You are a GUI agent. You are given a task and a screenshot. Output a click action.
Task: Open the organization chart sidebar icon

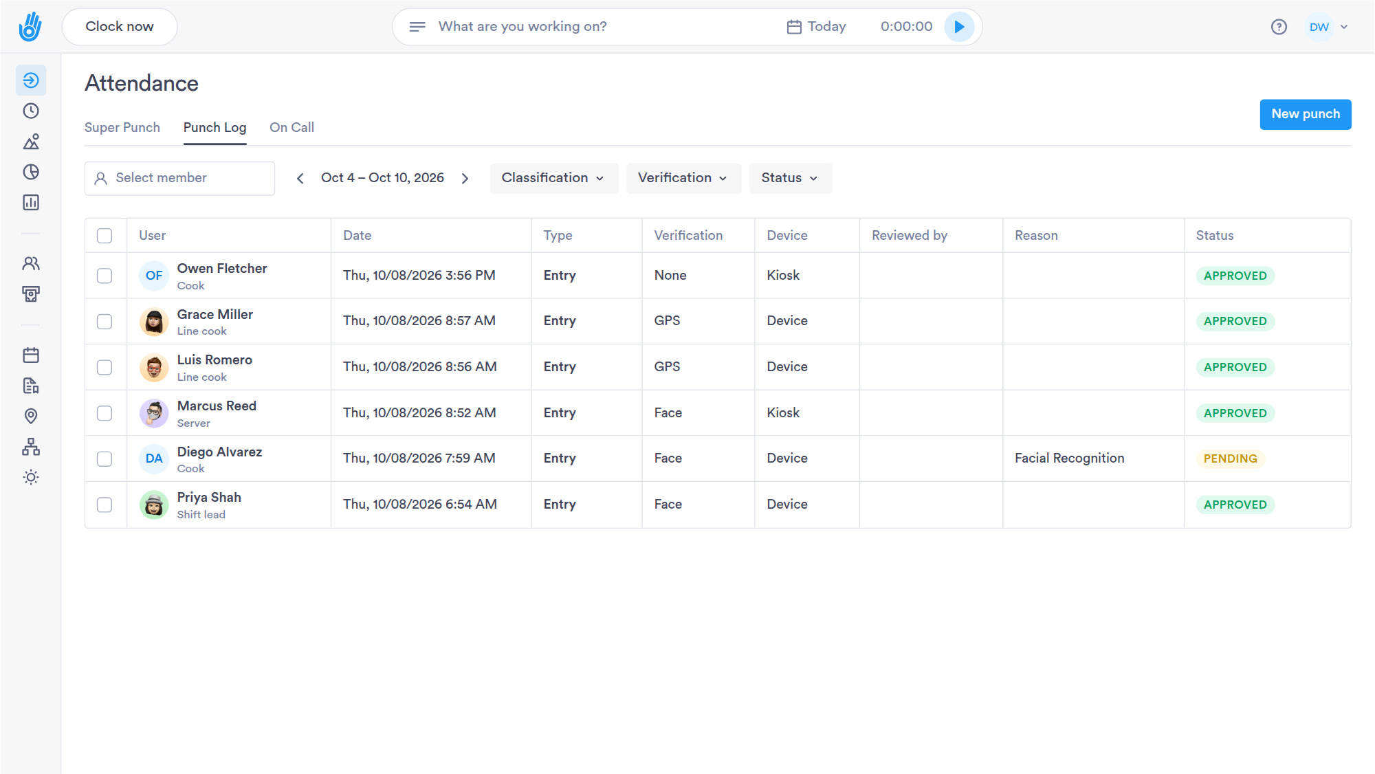pyautogui.click(x=31, y=447)
